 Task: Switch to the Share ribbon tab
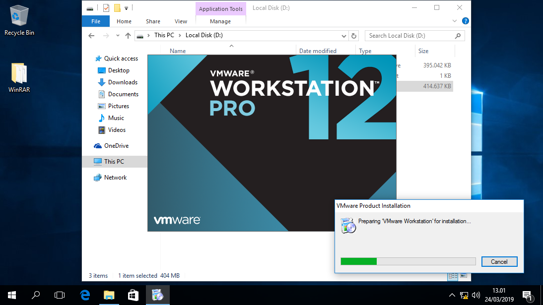click(153, 21)
